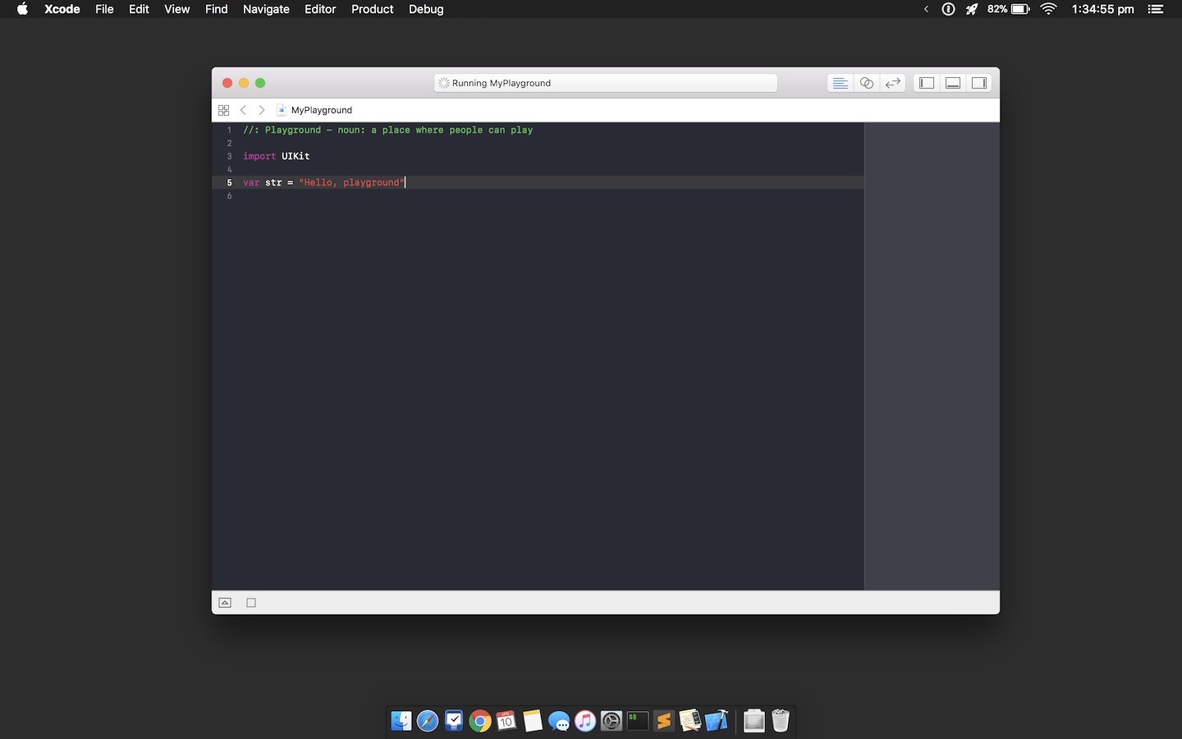Stop playground execution with square button
The image size is (1182, 739).
251,603
